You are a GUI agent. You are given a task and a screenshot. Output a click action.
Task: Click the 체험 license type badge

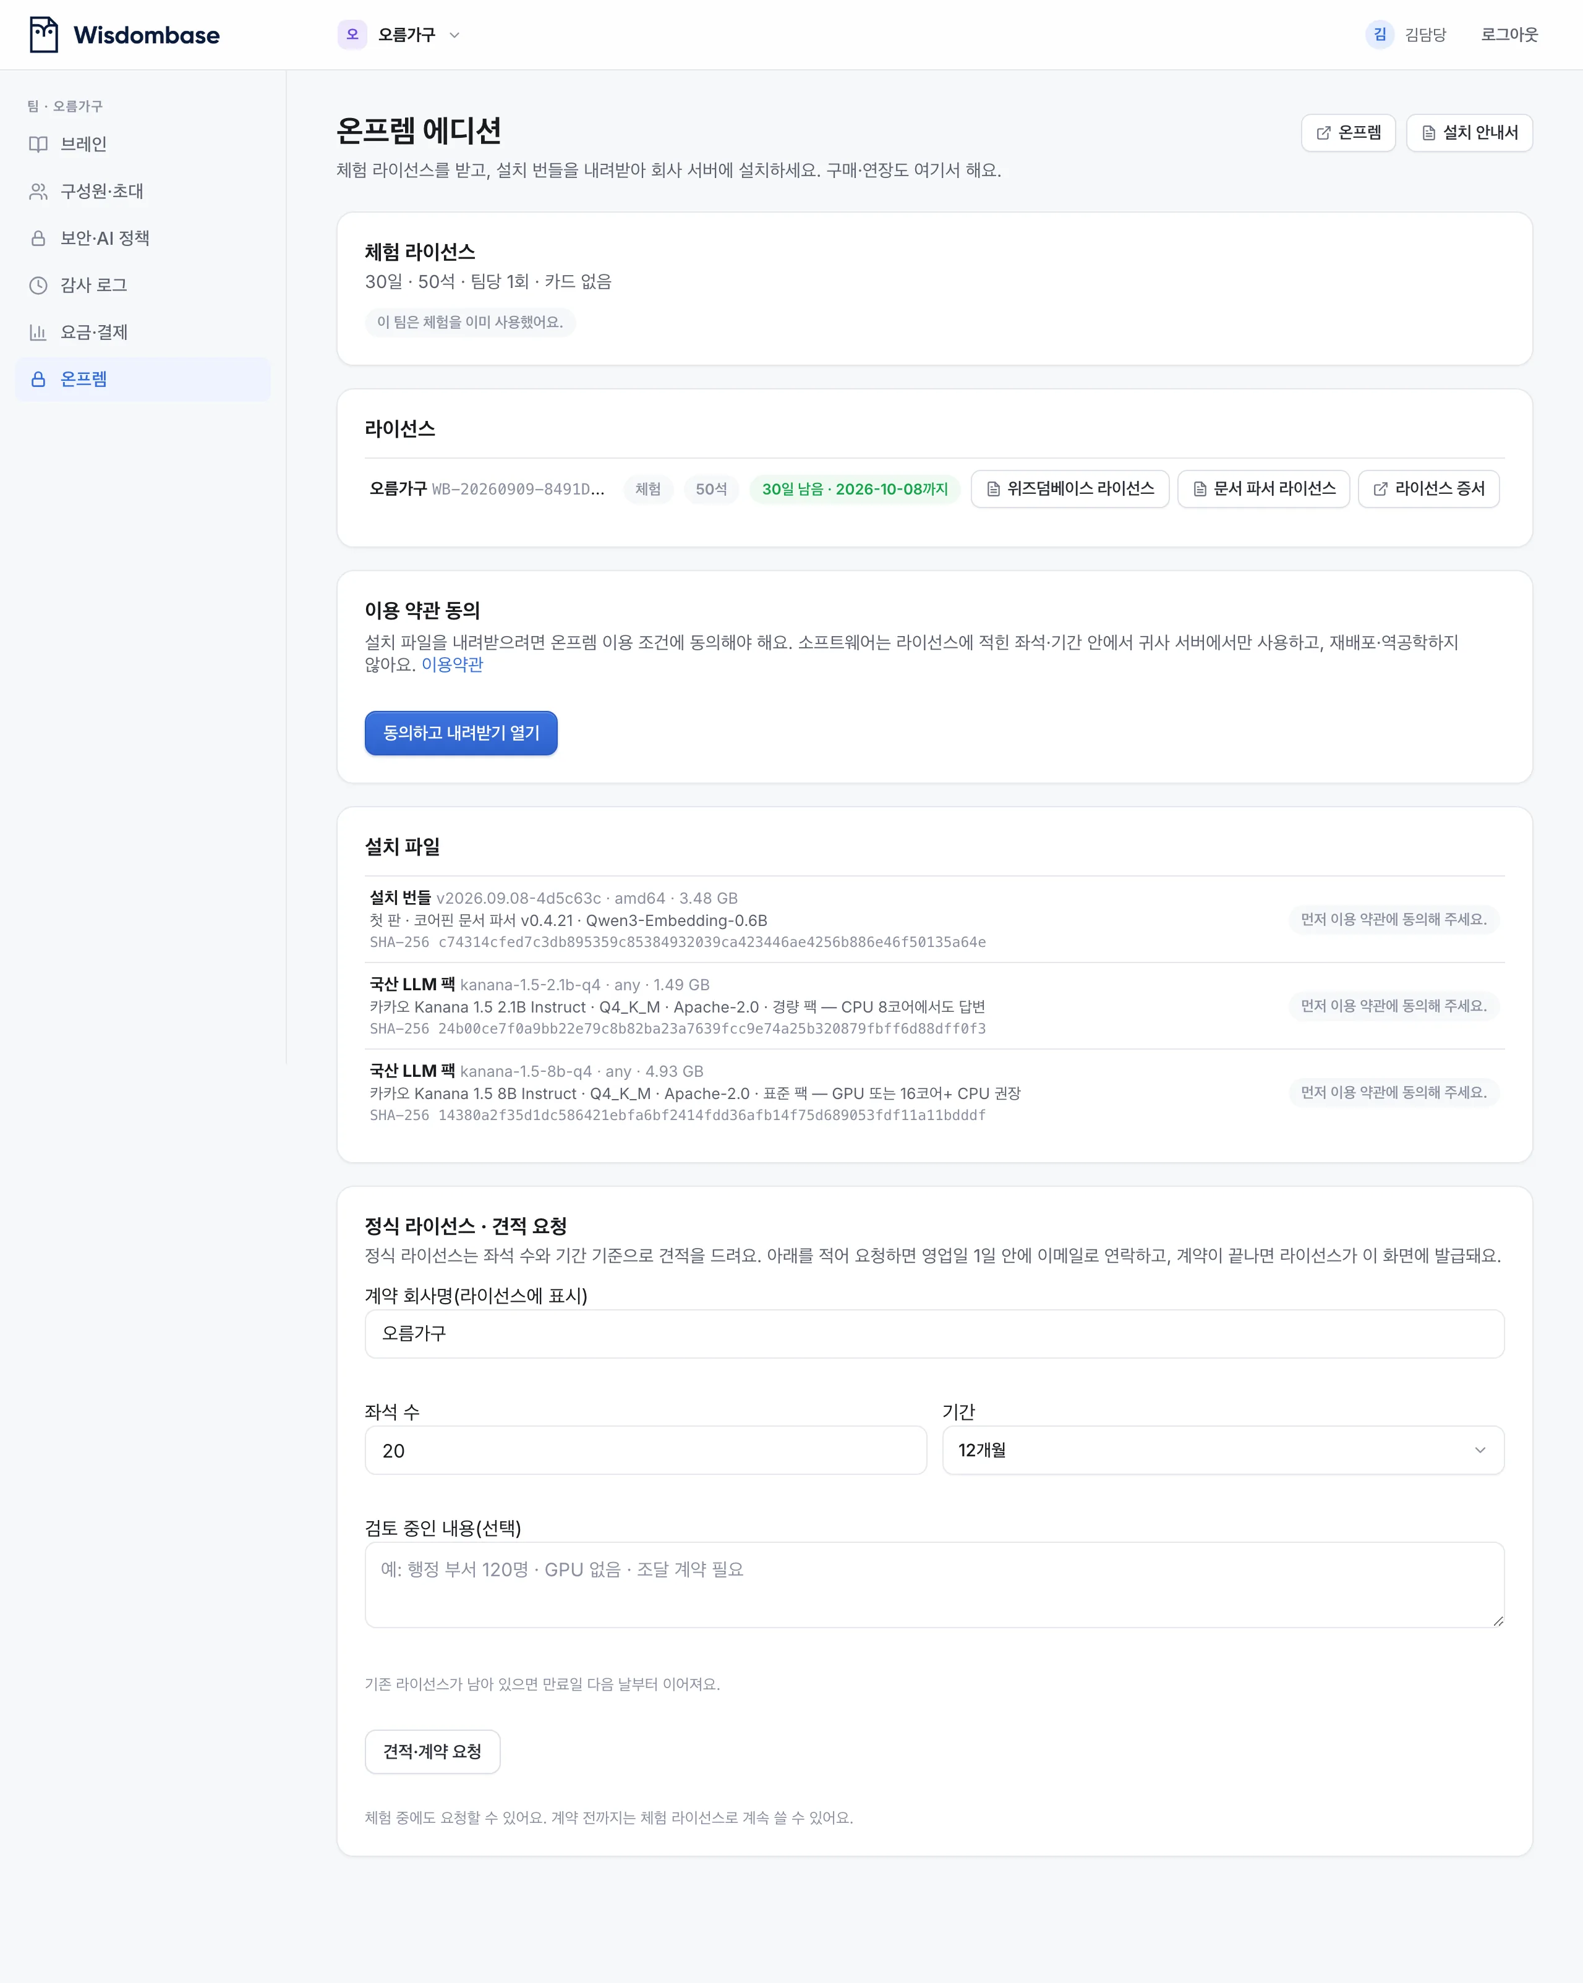coord(648,490)
